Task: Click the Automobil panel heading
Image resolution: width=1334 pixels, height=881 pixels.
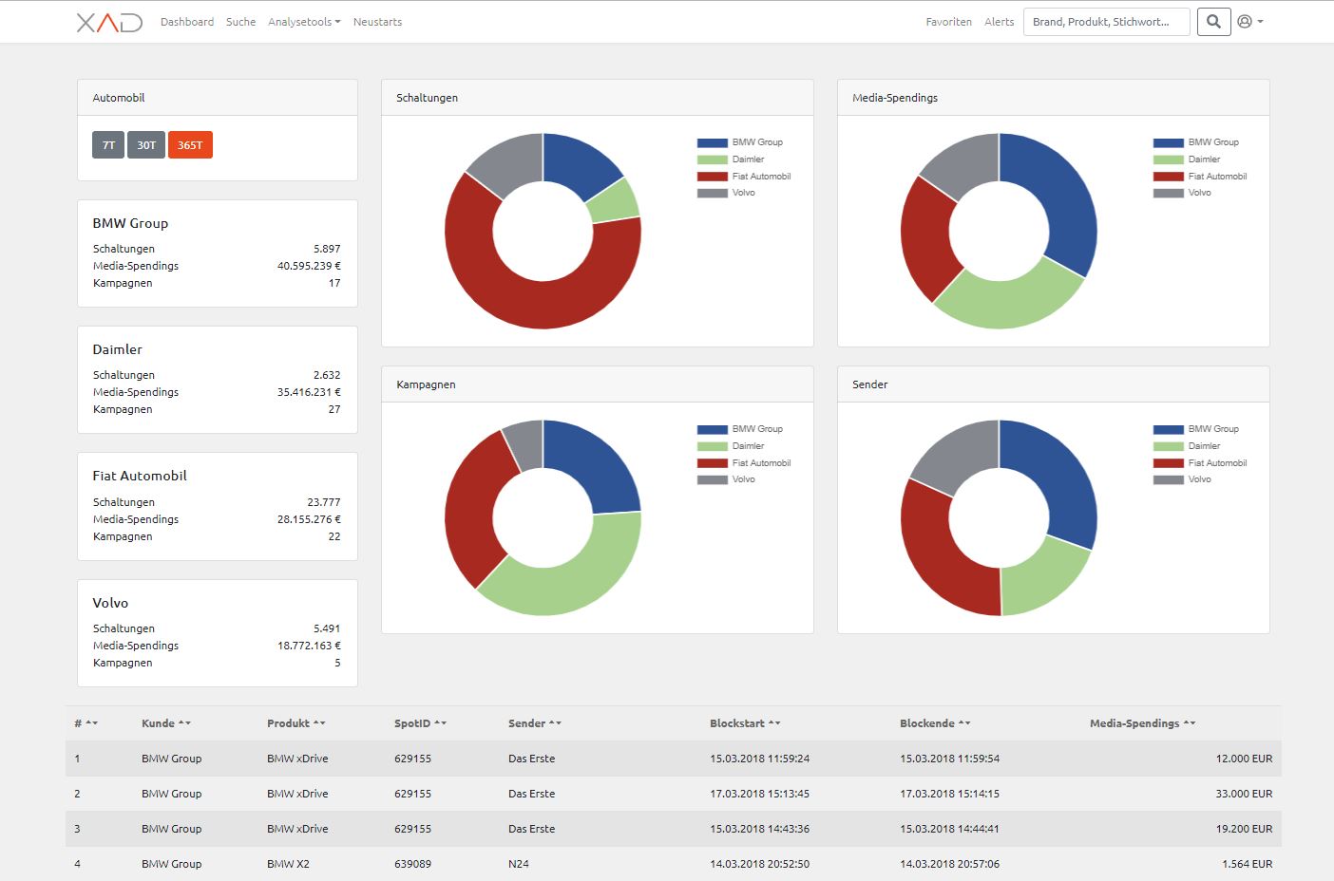Action: point(119,98)
